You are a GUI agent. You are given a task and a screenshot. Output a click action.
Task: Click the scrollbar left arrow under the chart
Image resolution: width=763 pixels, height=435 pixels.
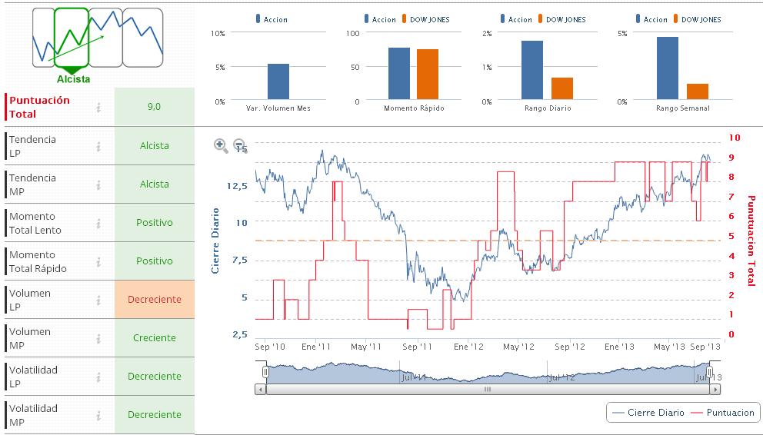click(x=260, y=390)
